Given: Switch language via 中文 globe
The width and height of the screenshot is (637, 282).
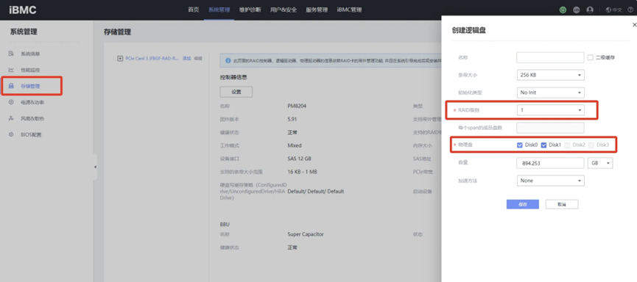Looking at the screenshot, I should coord(613,10).
